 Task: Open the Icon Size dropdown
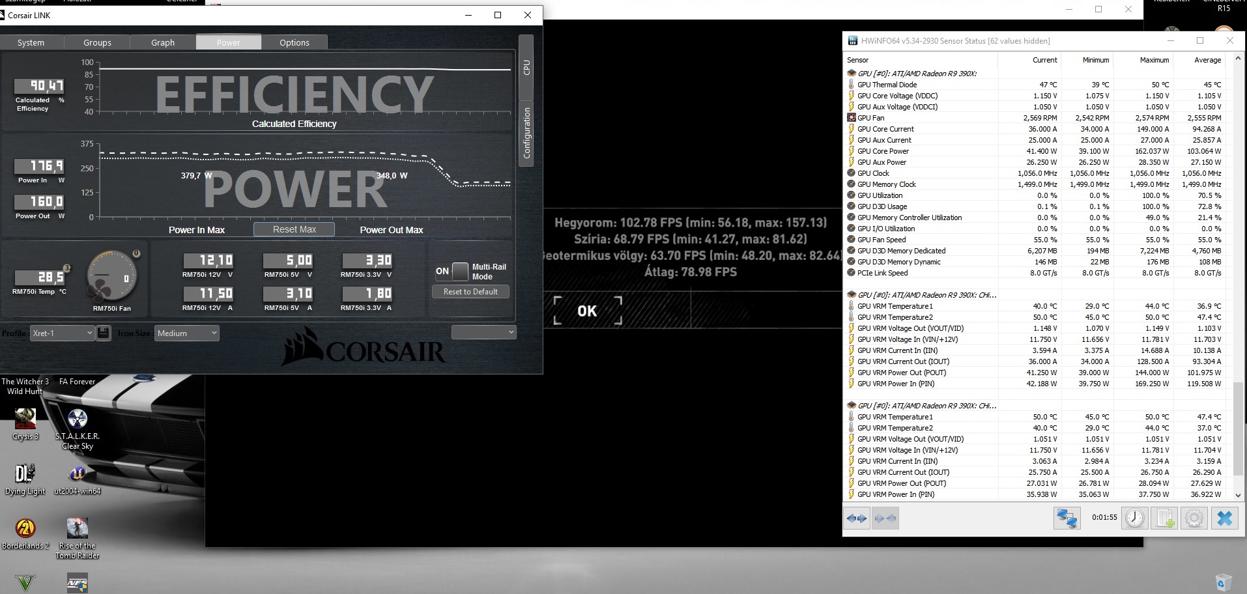click(x=187, y=333)
